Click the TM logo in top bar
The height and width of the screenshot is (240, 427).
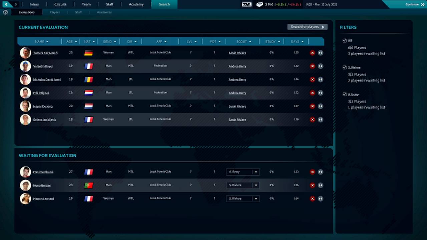pos(247,4)
